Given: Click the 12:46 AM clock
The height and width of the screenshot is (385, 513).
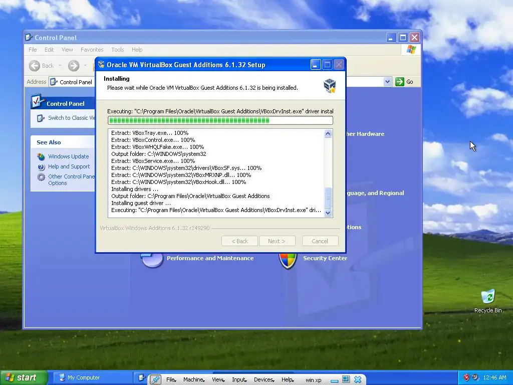Looking at the screenshot, I should (494, 378).
